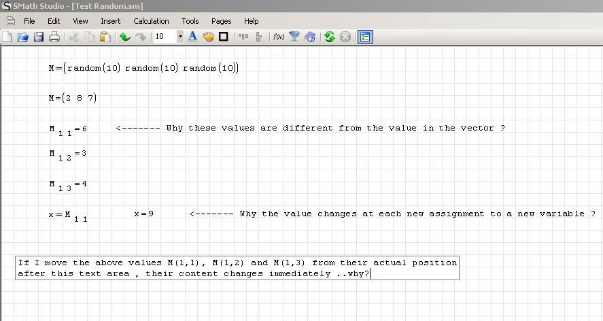603x321 pixels.
Task: Toggle the border square icon
Action: [x=223, y=37]
